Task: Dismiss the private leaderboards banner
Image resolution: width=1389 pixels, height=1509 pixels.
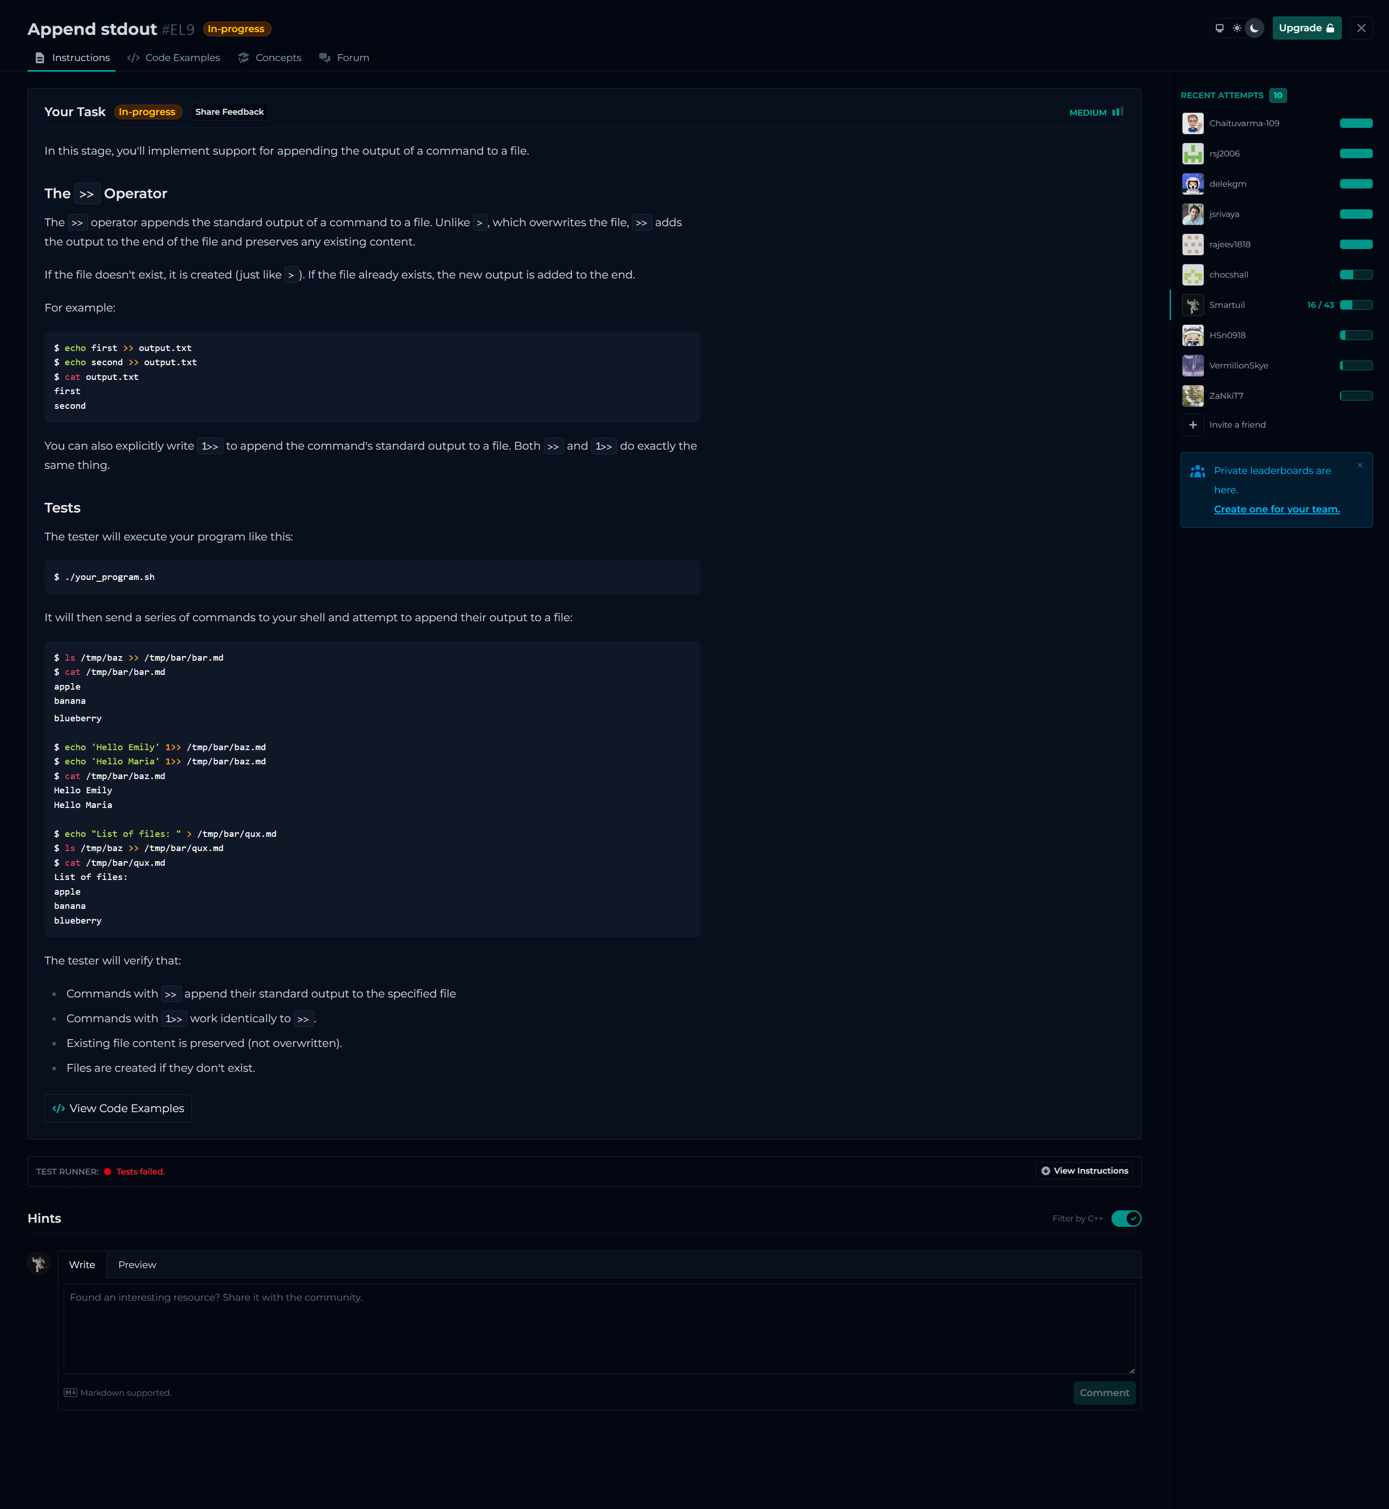Action: (x=1359, y=465)
